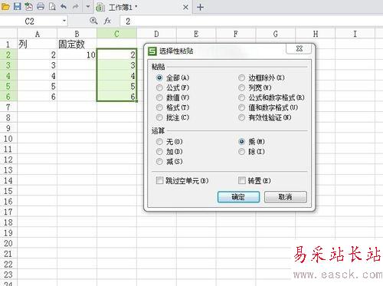Viewport: 383px width, 286px height.
Task: Click cell A1 containing 列
Action: (x=38, y=44)
